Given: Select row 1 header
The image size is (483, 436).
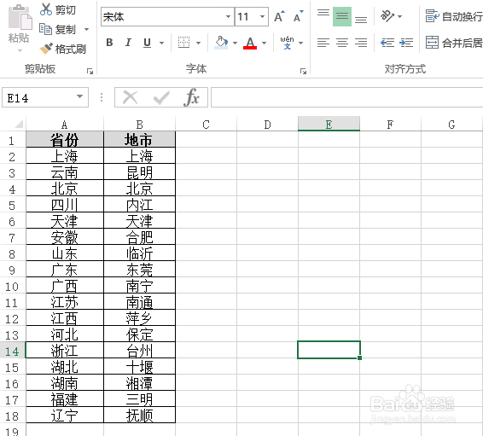Looking at the screenshot, I should (x=12, y=140).
